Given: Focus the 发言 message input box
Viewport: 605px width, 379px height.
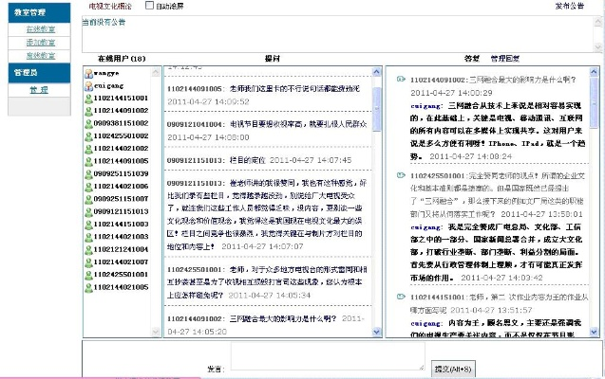Looking at the screenshot, I should click(x=328, y=356).
